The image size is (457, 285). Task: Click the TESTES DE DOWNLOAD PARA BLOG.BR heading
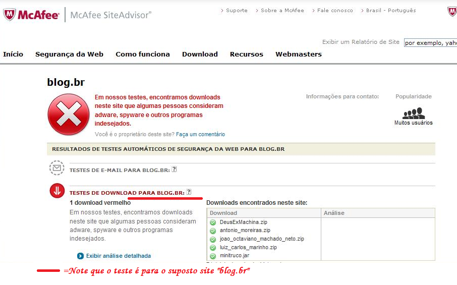[127, 193]
